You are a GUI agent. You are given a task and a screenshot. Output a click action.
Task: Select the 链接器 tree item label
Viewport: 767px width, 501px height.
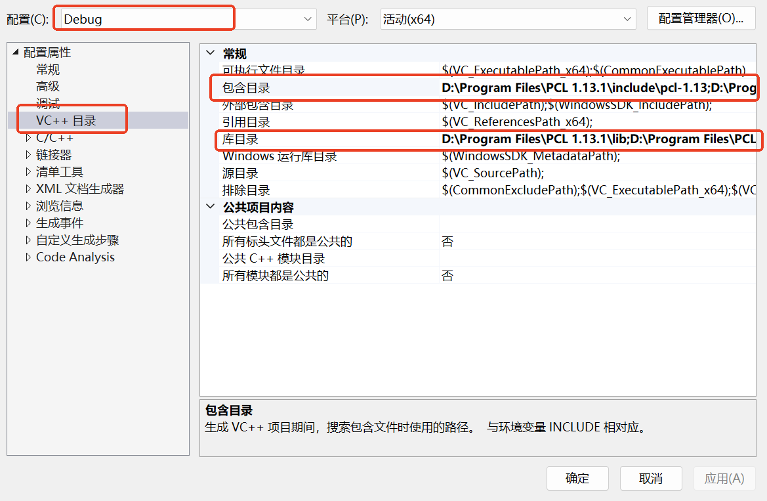pos(54,155)
